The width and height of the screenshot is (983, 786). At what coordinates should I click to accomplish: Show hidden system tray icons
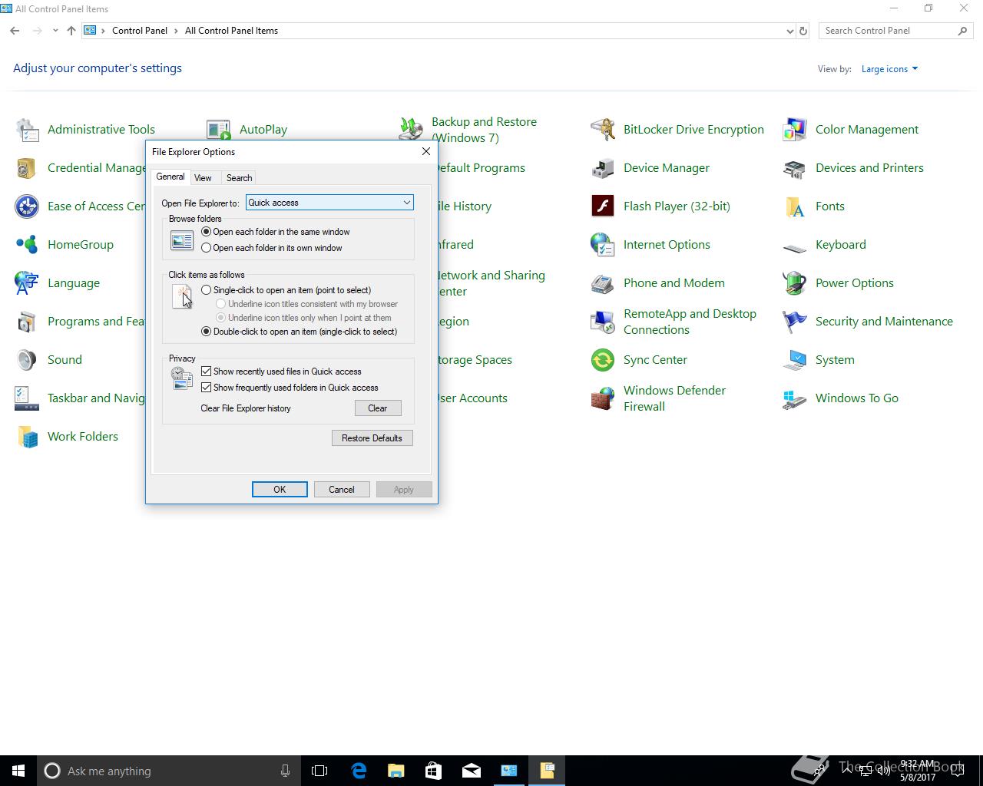tap(849, 771)
